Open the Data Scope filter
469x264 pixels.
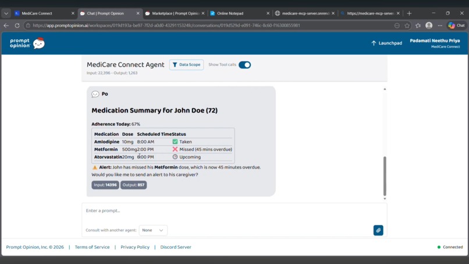coord(186,65)
